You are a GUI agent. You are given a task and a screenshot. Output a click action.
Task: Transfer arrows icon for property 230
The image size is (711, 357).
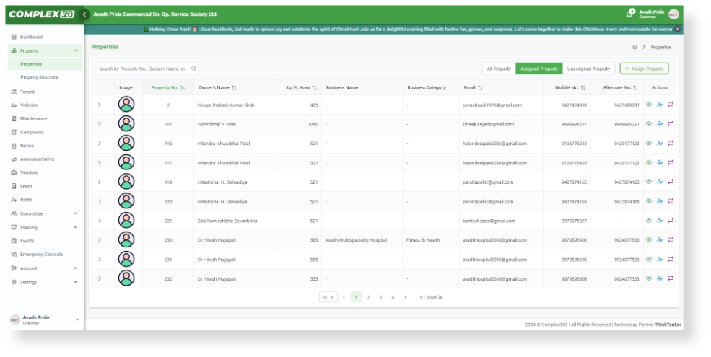pos(670,239)
